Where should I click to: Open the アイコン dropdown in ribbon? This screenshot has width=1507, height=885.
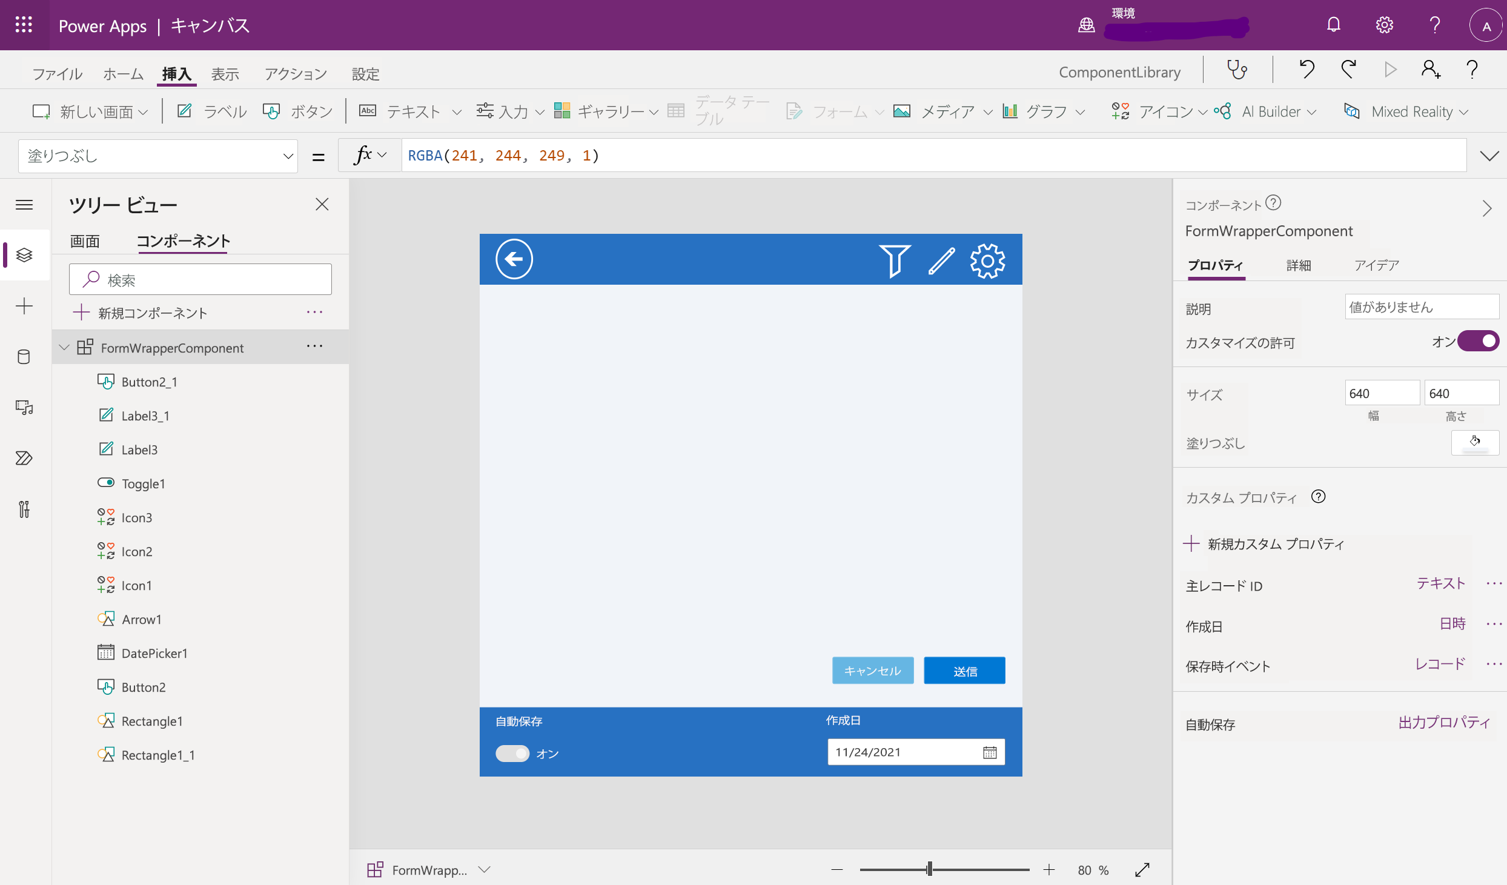1203,112
